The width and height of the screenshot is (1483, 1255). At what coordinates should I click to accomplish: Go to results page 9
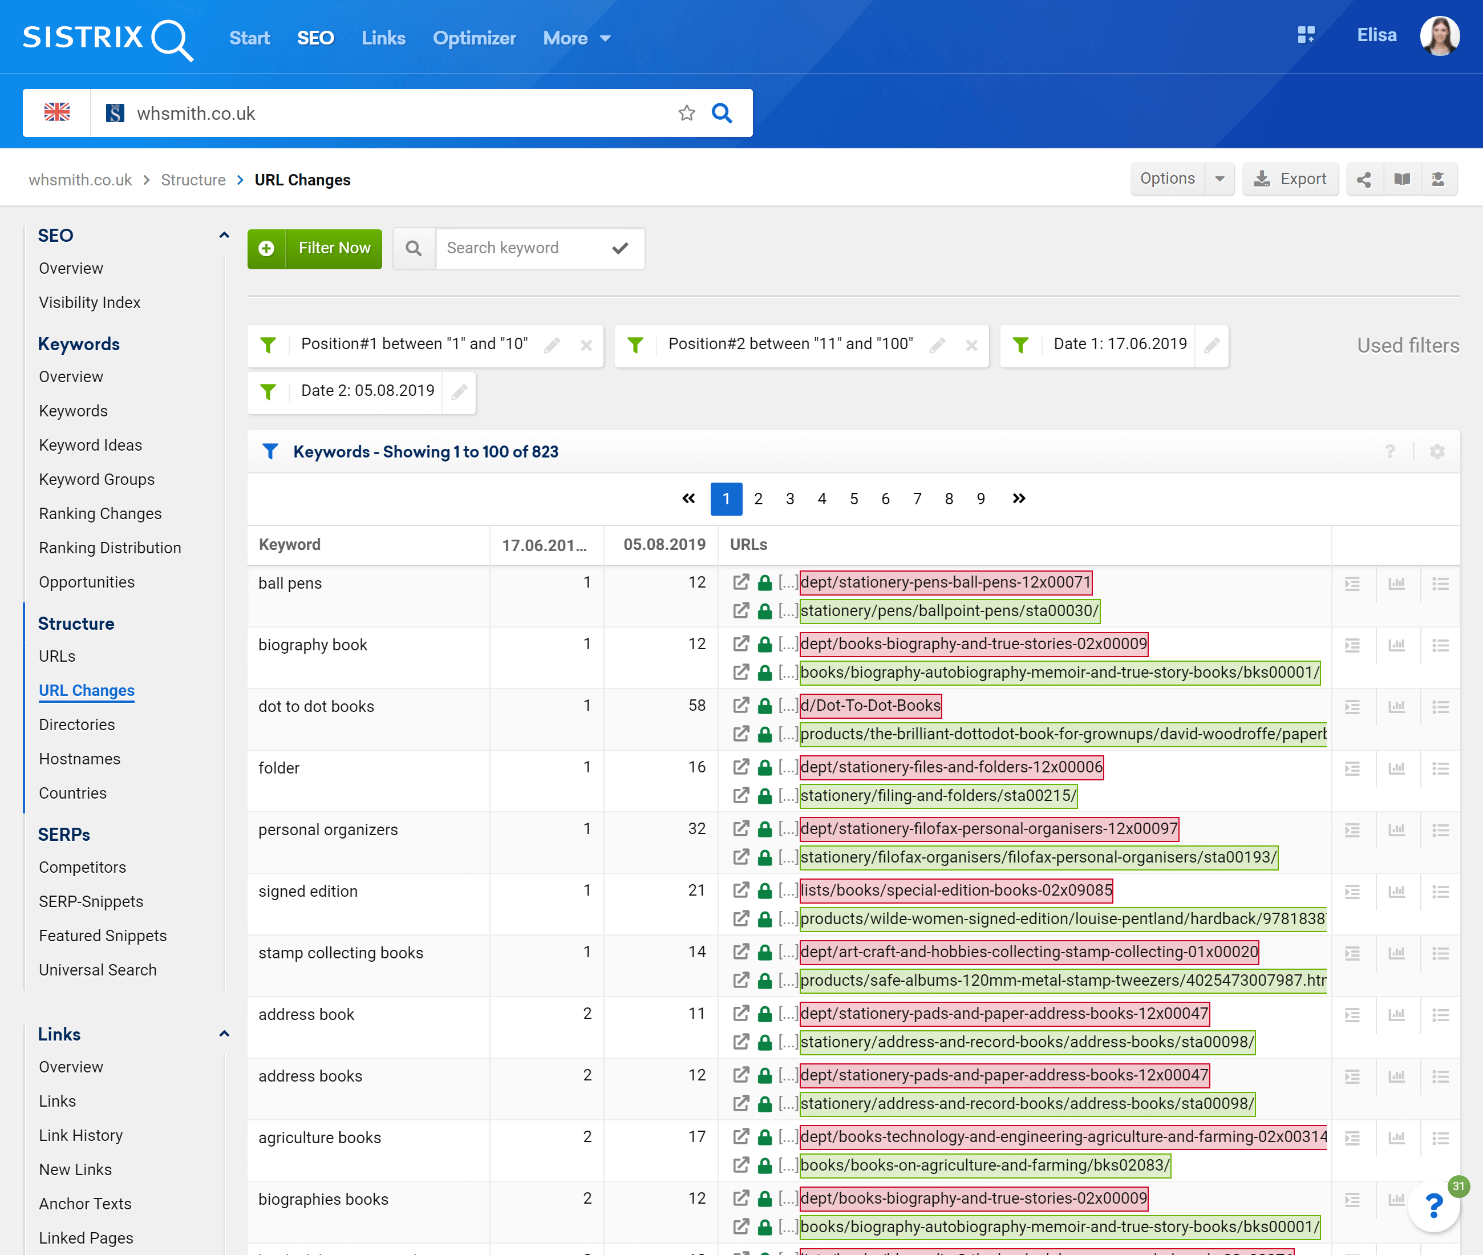coord(981,499)
